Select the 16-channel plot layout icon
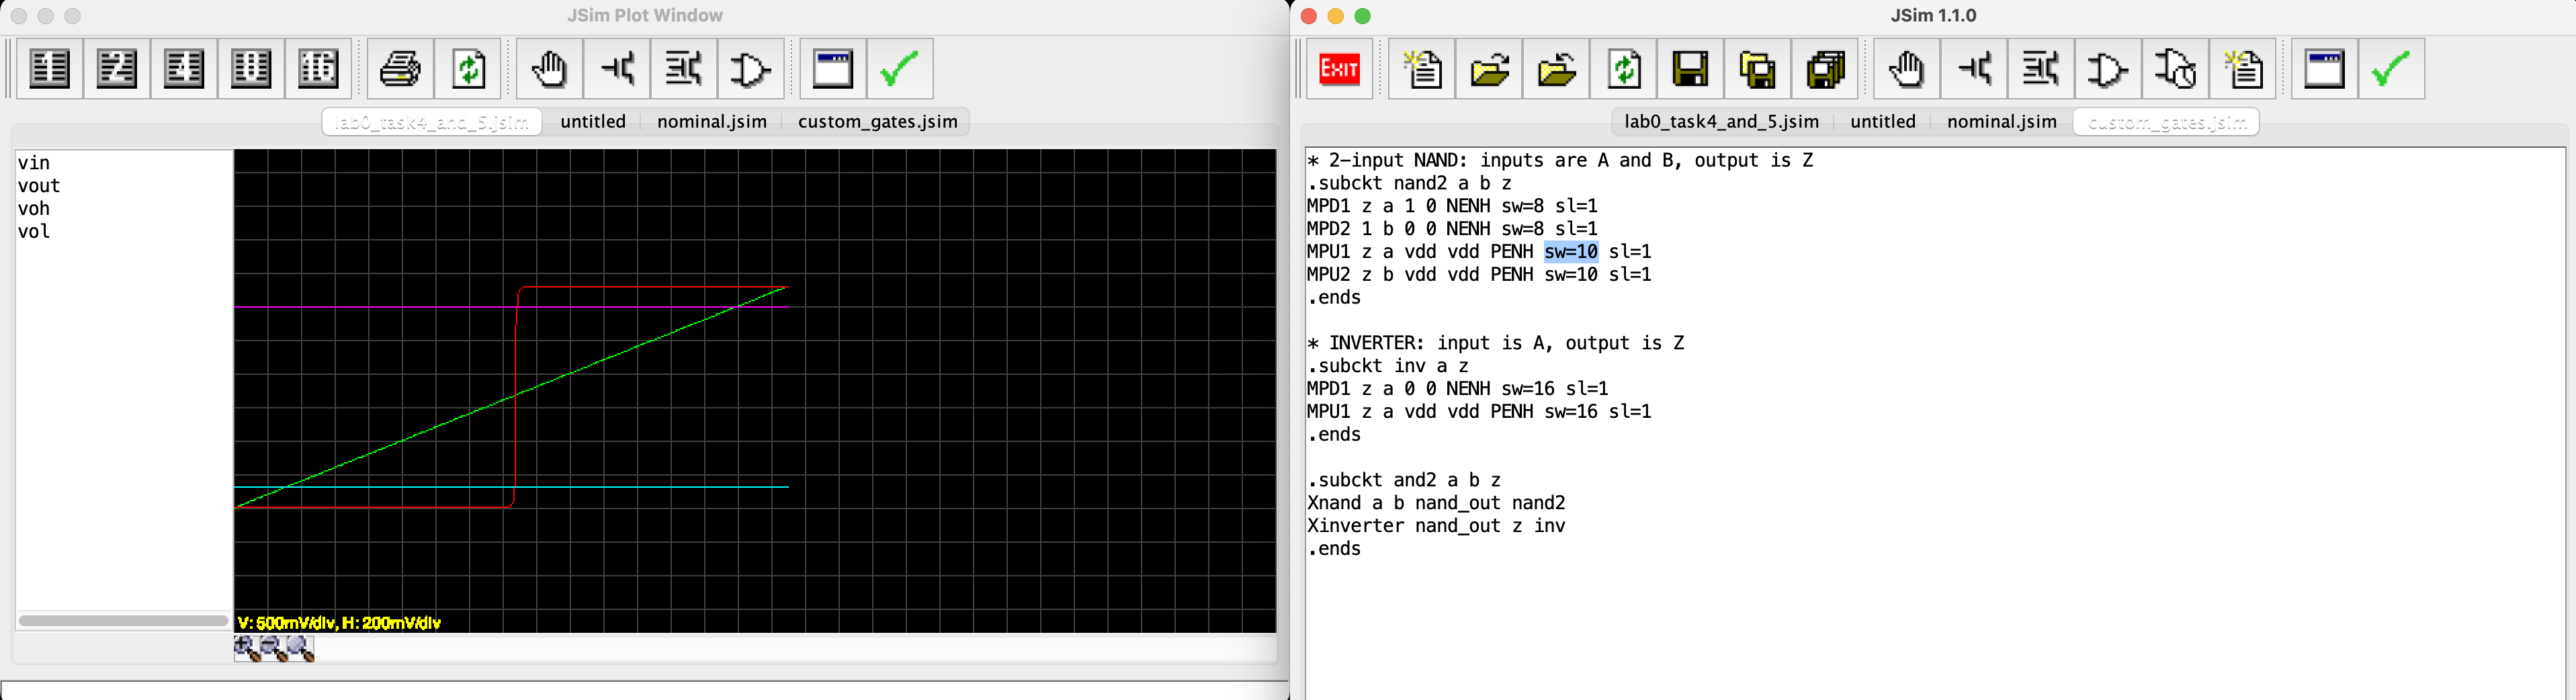 [x=318, y=69]
